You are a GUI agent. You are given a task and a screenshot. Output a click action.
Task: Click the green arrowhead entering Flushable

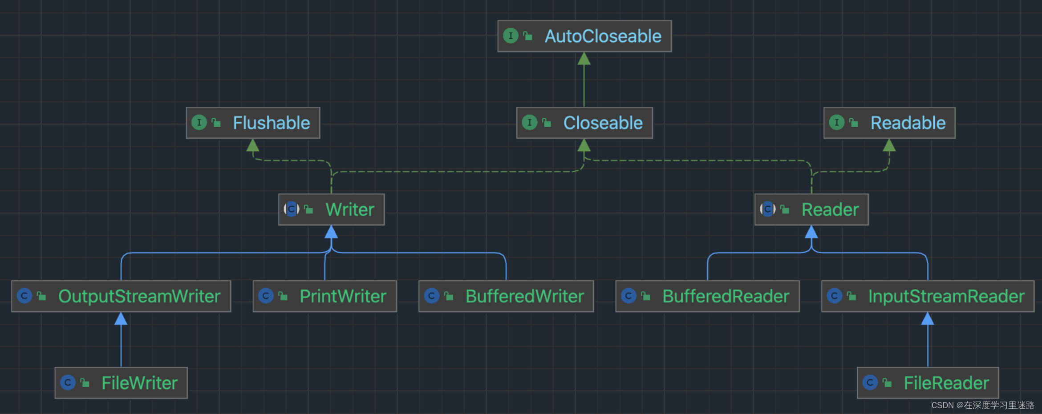[253, 145]
